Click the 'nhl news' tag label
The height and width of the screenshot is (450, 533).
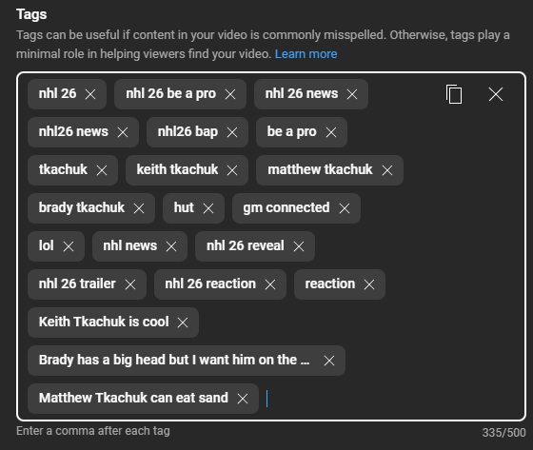point(129,245)
